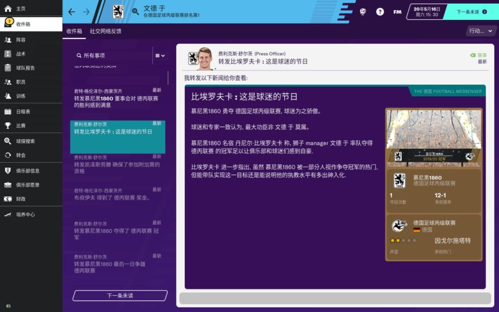Click the 下一条未读 button below message list
The image size is (499, 312).
coord(120,295)
